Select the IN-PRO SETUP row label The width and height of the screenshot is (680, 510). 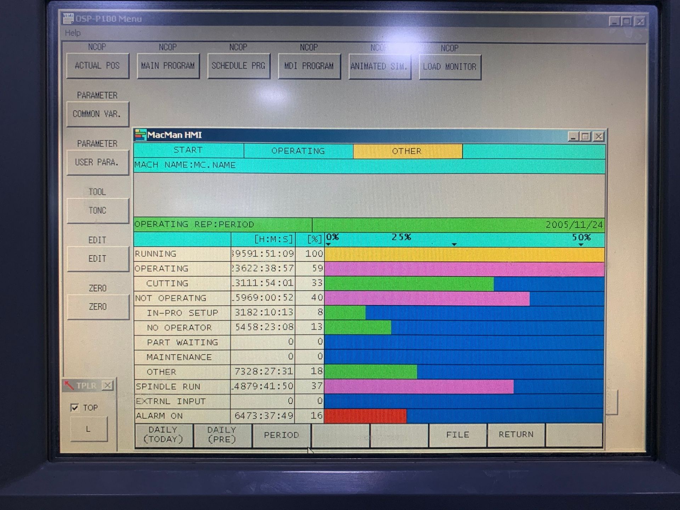(182, 313)
